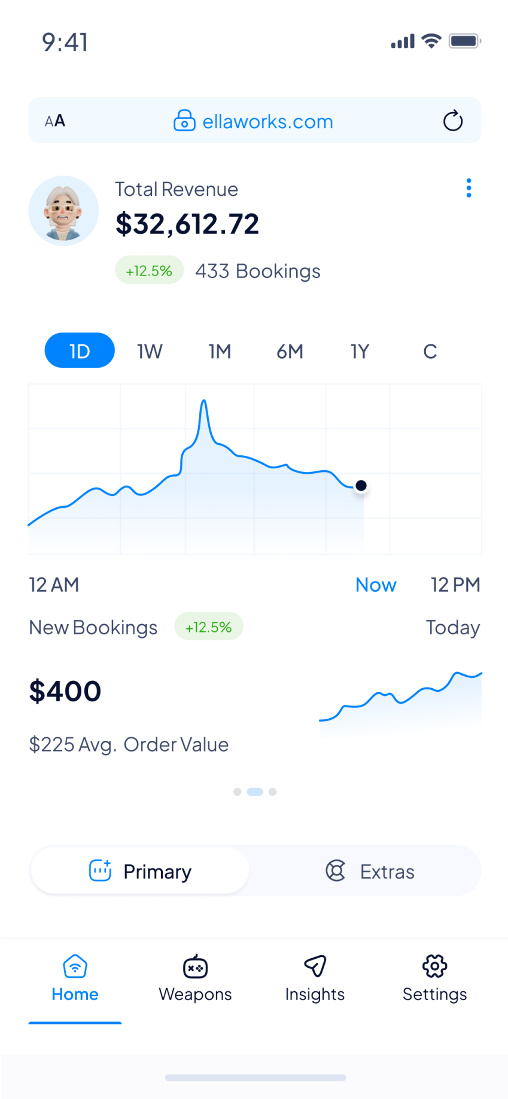Open the three-dot more options menu

pos(469,188)
